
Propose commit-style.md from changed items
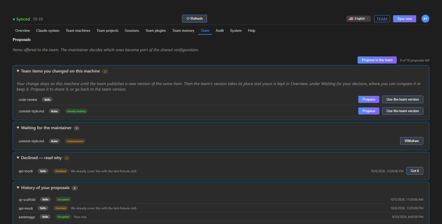coord(369,111)
